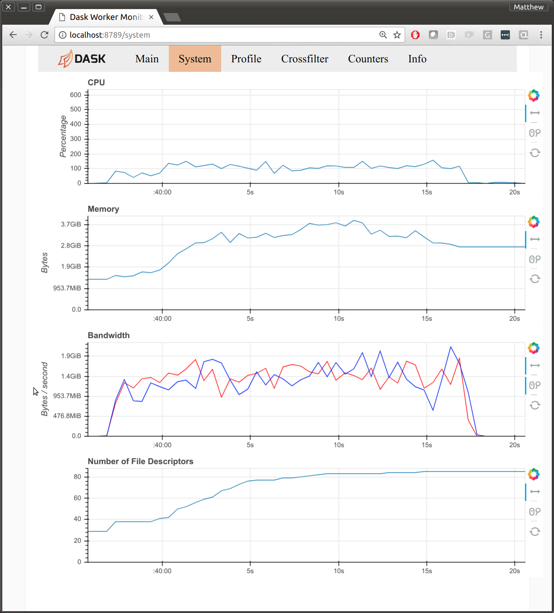Open the Chrome three-dot menu
This screenshot has height=613, width=554.
click(x=541, y=35)
